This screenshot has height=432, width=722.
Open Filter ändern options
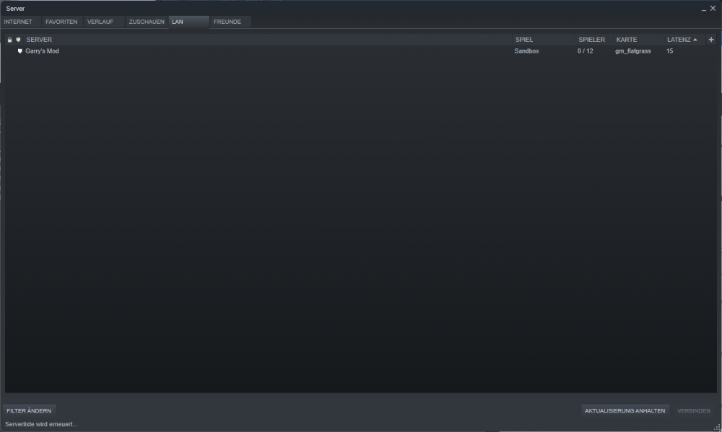[29, 411]
